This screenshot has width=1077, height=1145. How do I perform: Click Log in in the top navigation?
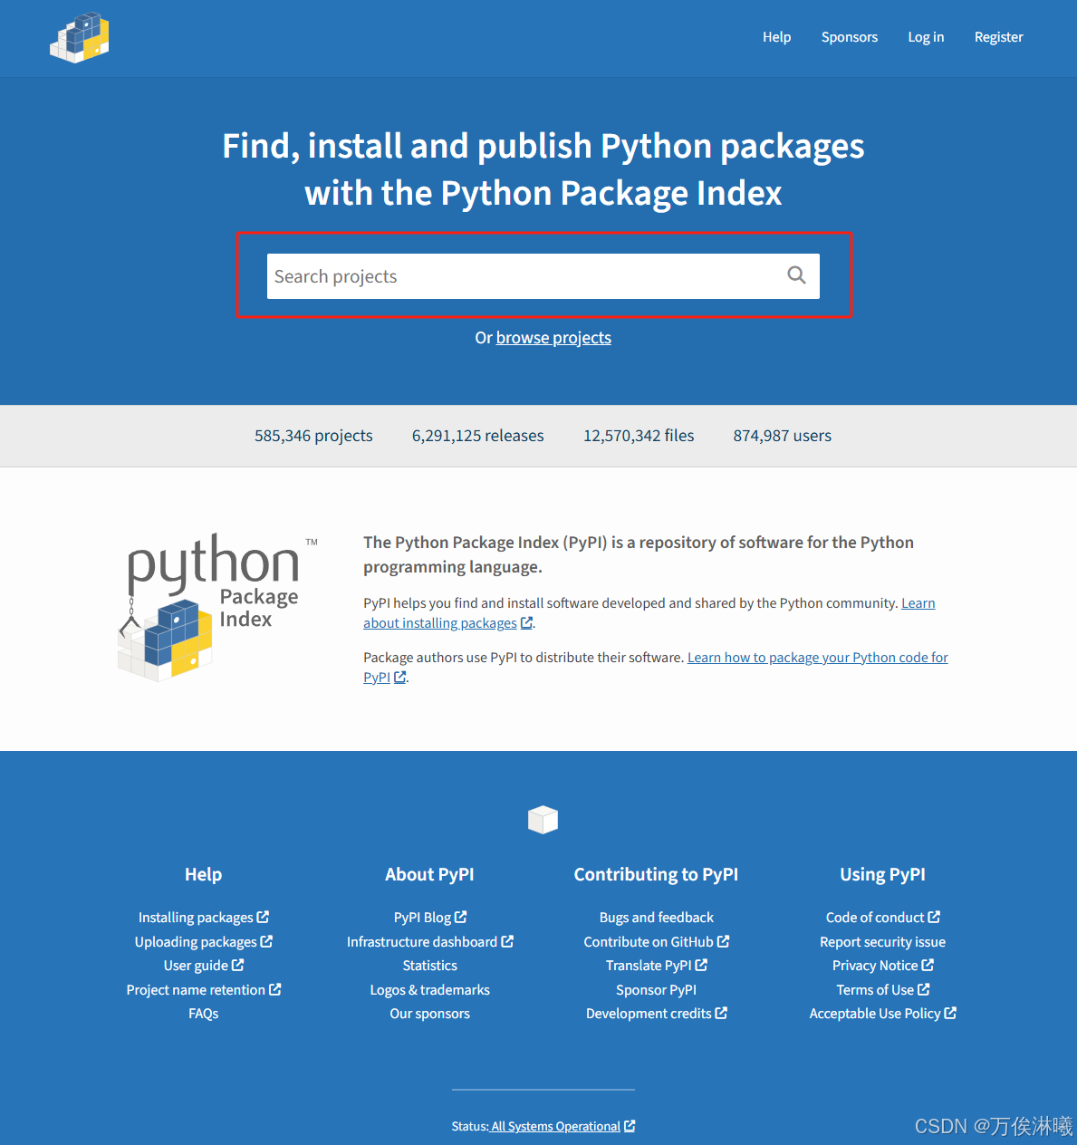926,37
